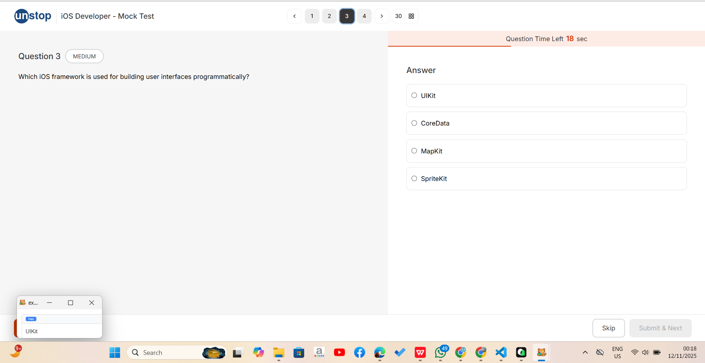Launch YouTube from the taskbar
Viewport: 705px width, 363px height.
339,353
